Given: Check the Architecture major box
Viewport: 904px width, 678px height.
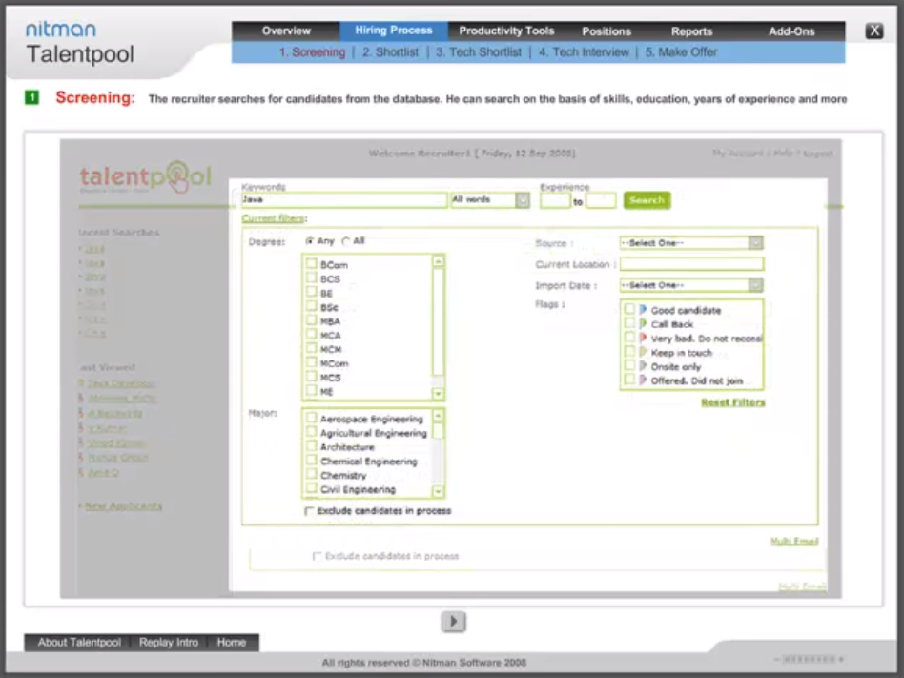Looking at the screenshot, I should coord(312,446).
